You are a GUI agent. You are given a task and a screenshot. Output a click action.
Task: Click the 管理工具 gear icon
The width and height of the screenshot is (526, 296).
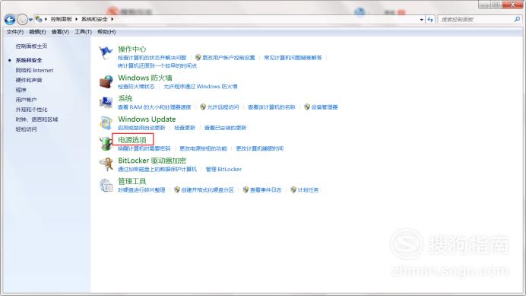click(x=106, y=185)
